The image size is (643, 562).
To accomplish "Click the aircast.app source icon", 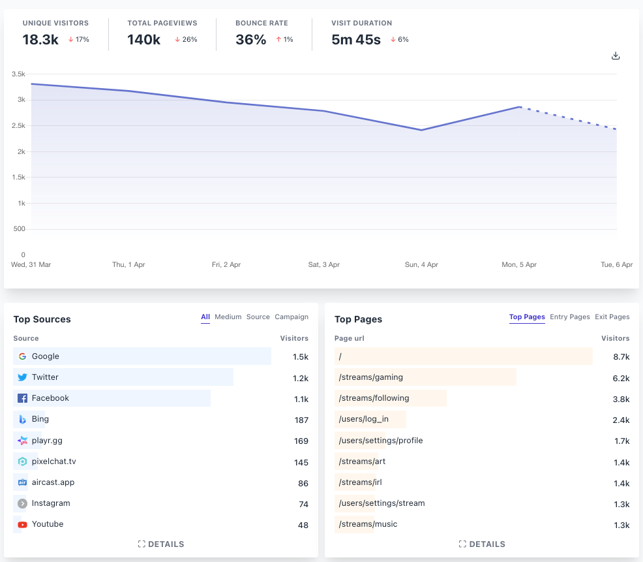I will click(x=23, y=482).
